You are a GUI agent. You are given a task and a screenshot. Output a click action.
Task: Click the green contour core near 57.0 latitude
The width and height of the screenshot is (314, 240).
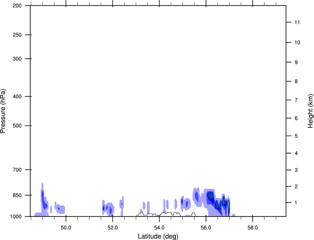point(229,205)
